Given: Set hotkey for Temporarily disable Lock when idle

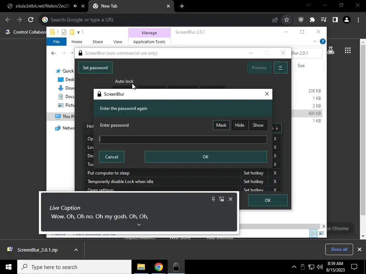Looking at the screenshot, I should coord(253,182).
